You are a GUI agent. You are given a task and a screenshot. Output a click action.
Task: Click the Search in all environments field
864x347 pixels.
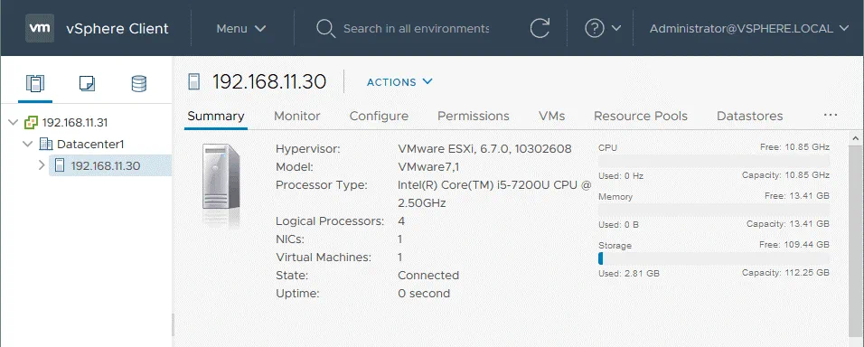tap(416, 28)
